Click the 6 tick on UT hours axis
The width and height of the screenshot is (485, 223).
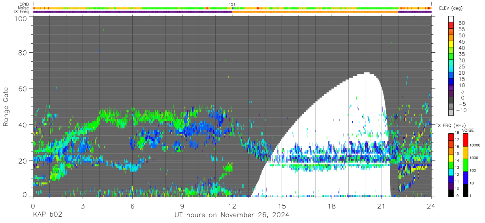coord(133,206)
